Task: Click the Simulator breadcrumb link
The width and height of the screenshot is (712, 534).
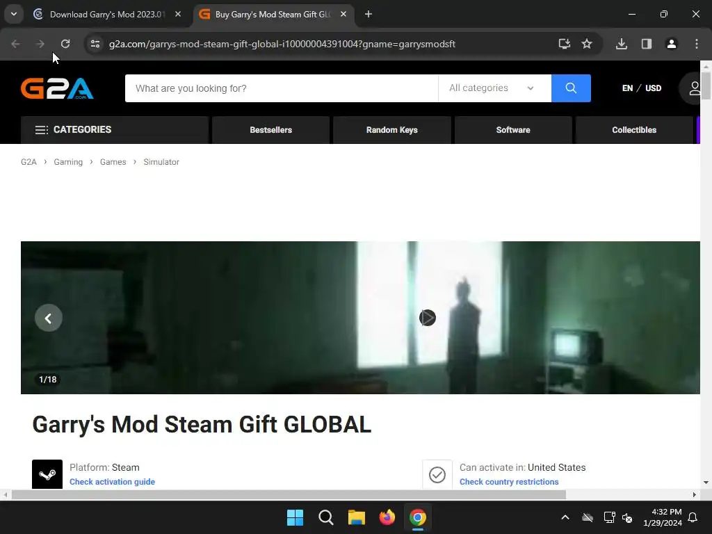Action: point(161,162)
